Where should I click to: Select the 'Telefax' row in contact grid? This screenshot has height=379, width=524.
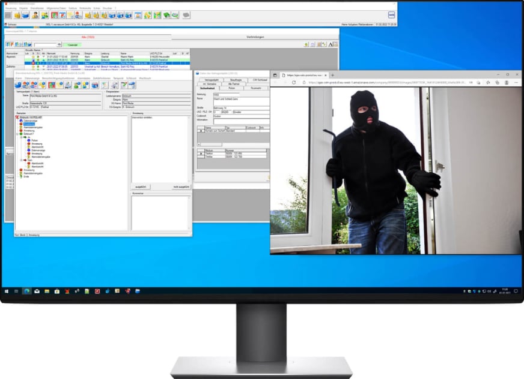[233, 157]
